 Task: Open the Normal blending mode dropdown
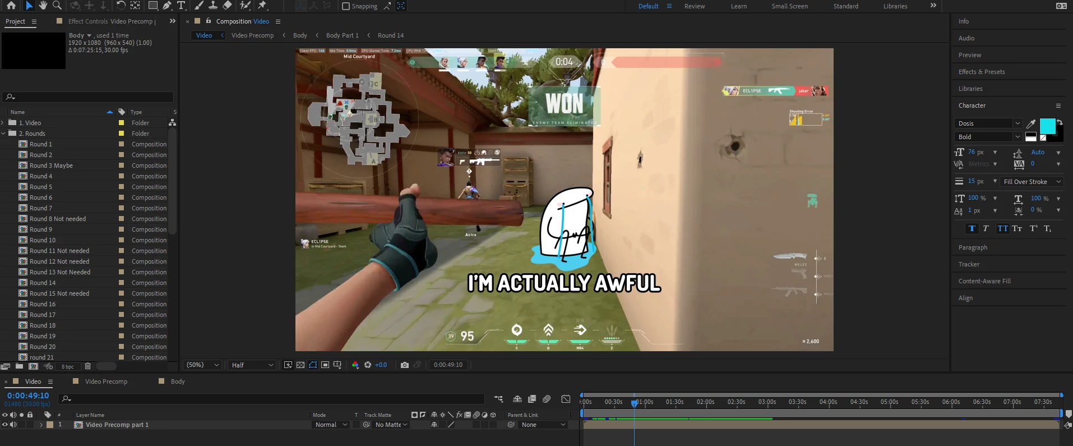[331, 425]
